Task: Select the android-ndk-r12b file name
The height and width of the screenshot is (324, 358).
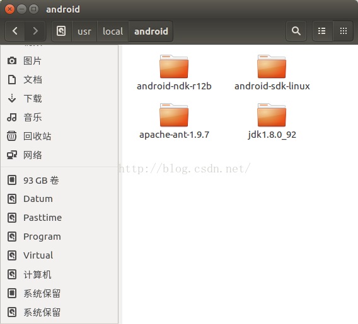Action: 174,86
